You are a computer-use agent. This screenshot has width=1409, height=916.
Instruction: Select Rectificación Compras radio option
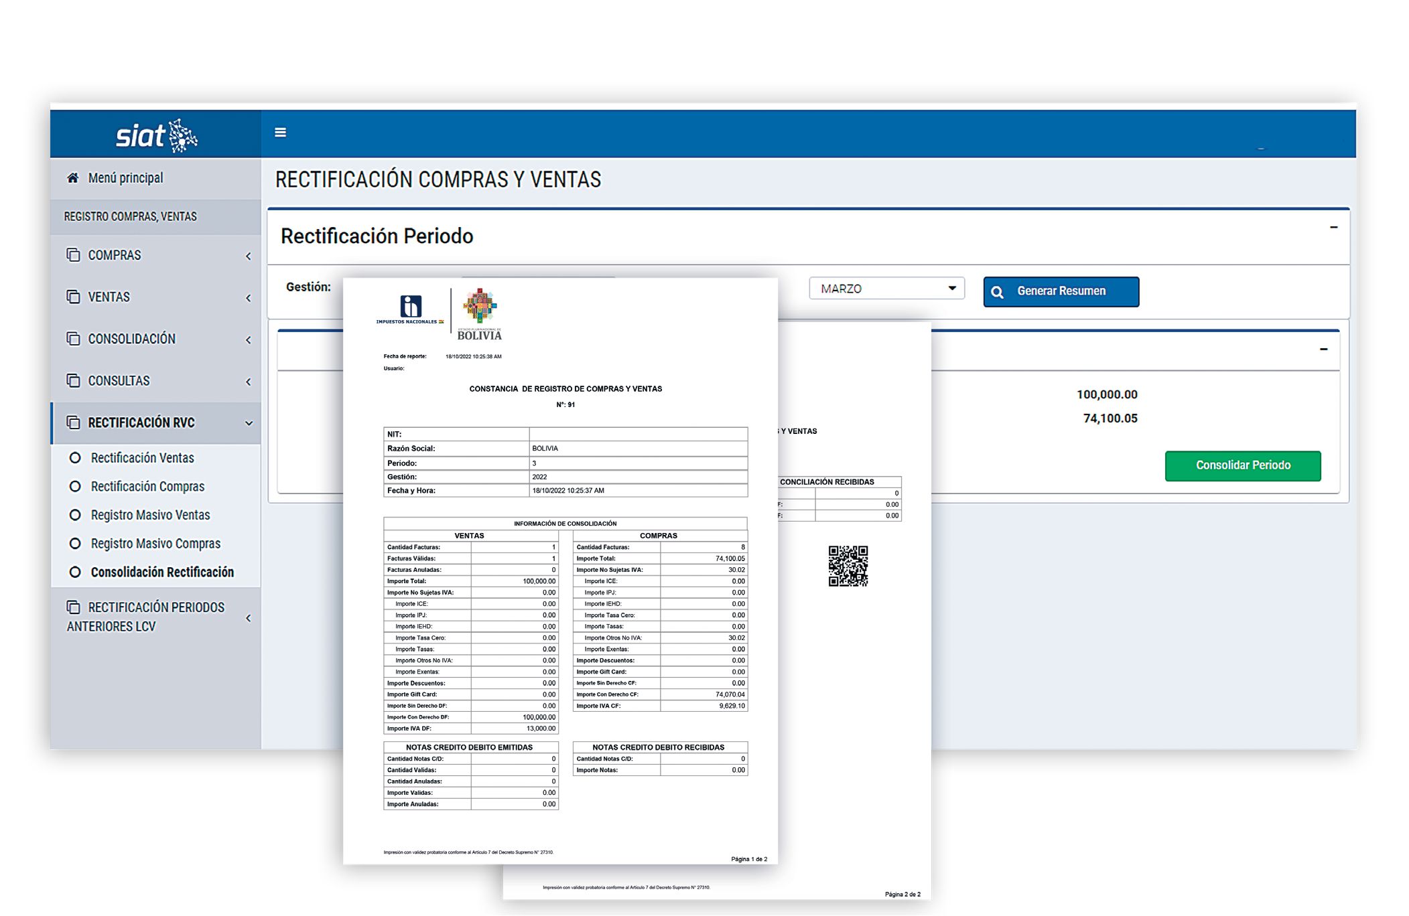(75, 487)
